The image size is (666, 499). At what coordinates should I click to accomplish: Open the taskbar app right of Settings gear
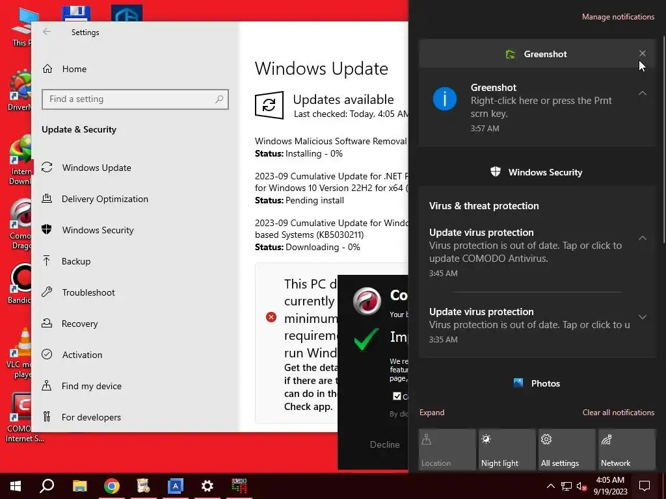[x=239, y=486]
